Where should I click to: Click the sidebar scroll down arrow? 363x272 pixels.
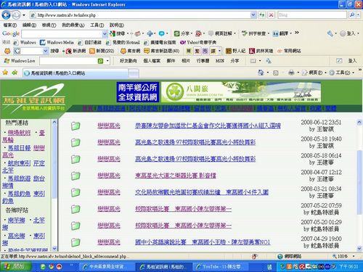coord(54,248)
